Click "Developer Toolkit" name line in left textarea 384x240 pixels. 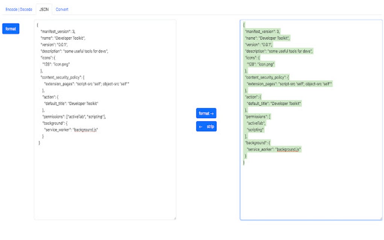pos(64,38)
